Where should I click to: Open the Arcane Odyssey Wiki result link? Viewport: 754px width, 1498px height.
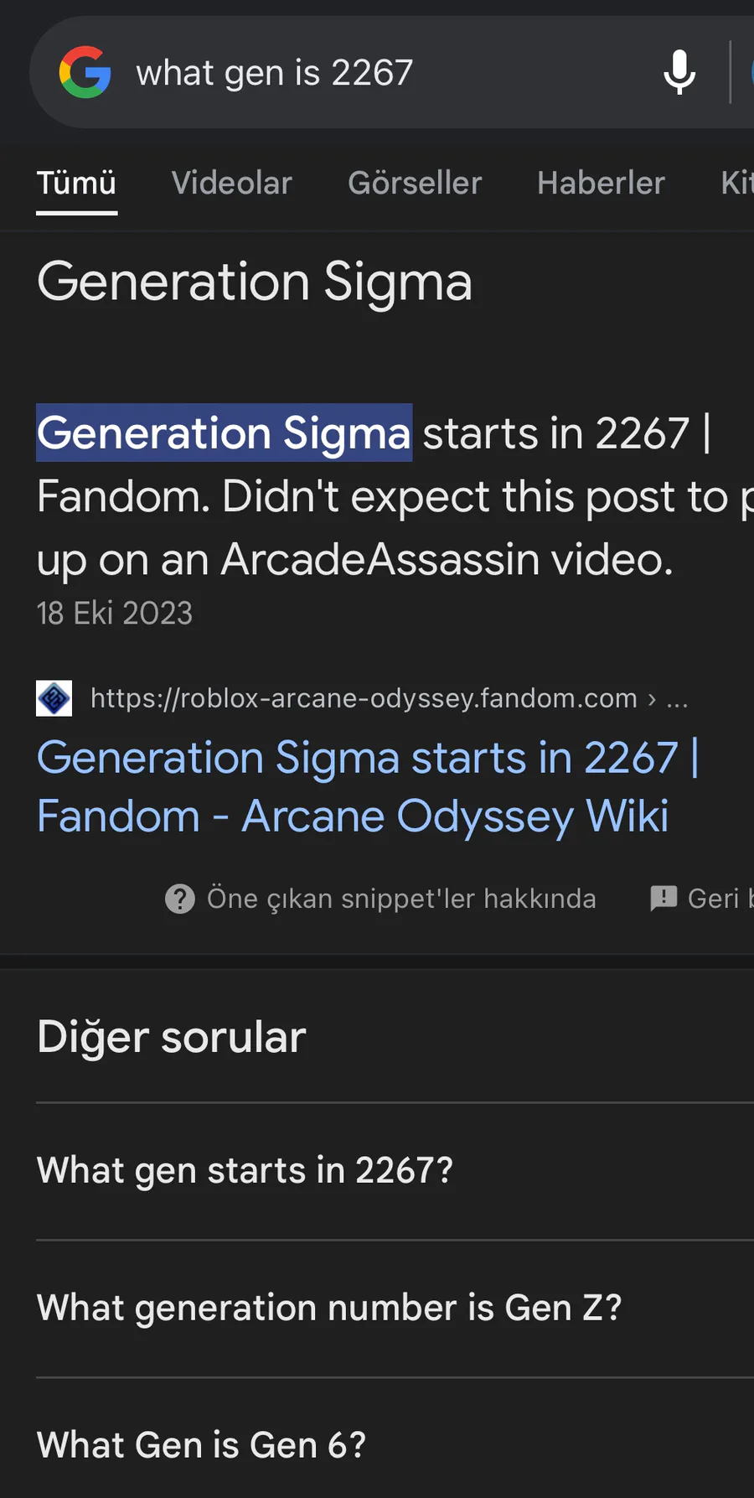pyautogui.click(x=367, y=786)
